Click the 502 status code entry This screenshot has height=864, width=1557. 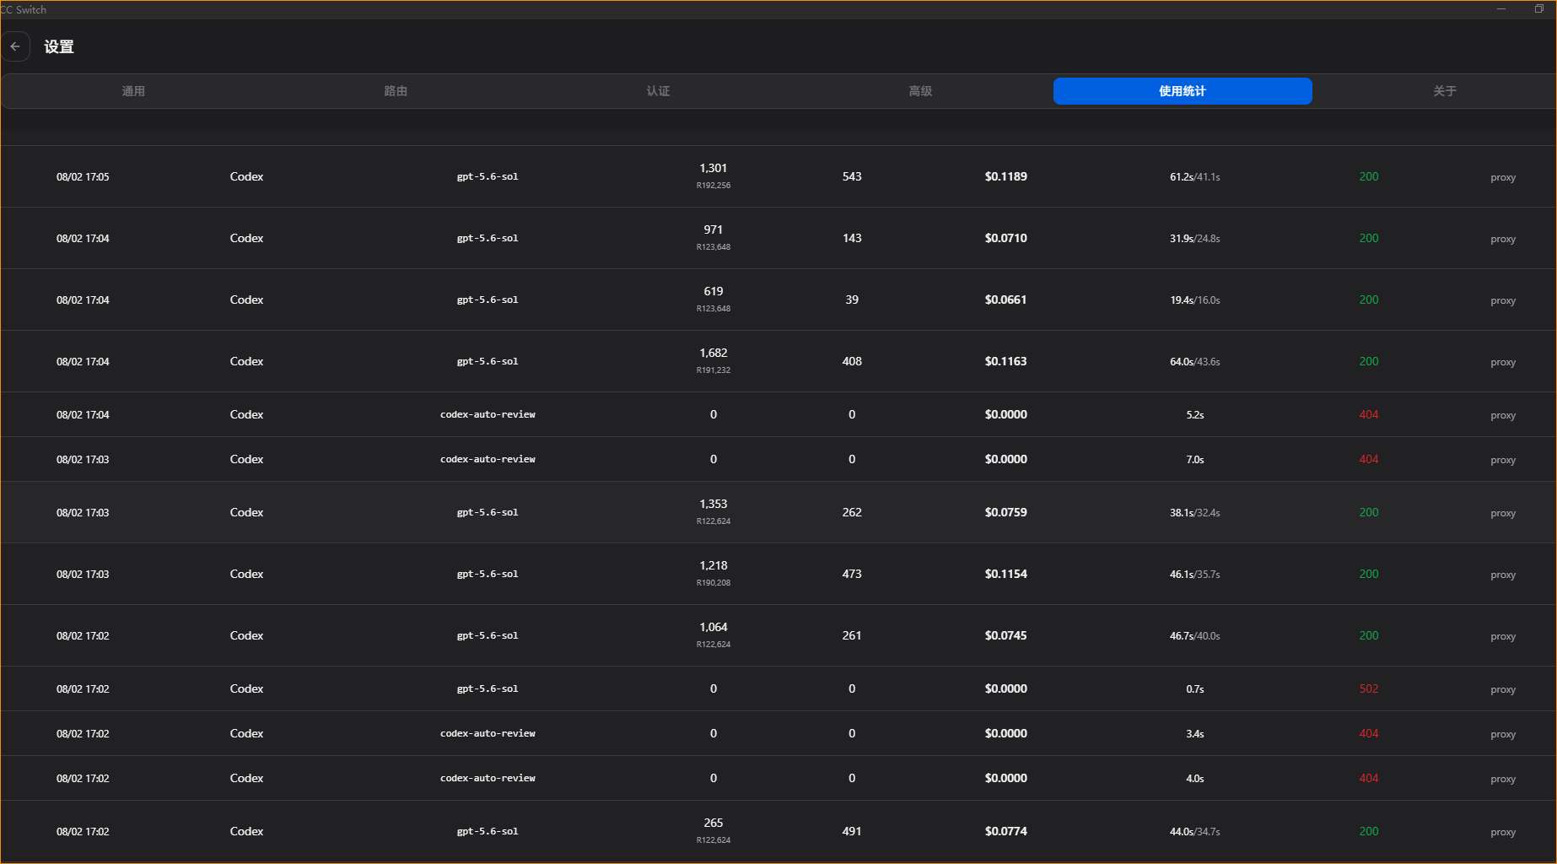click(1369, 688)
